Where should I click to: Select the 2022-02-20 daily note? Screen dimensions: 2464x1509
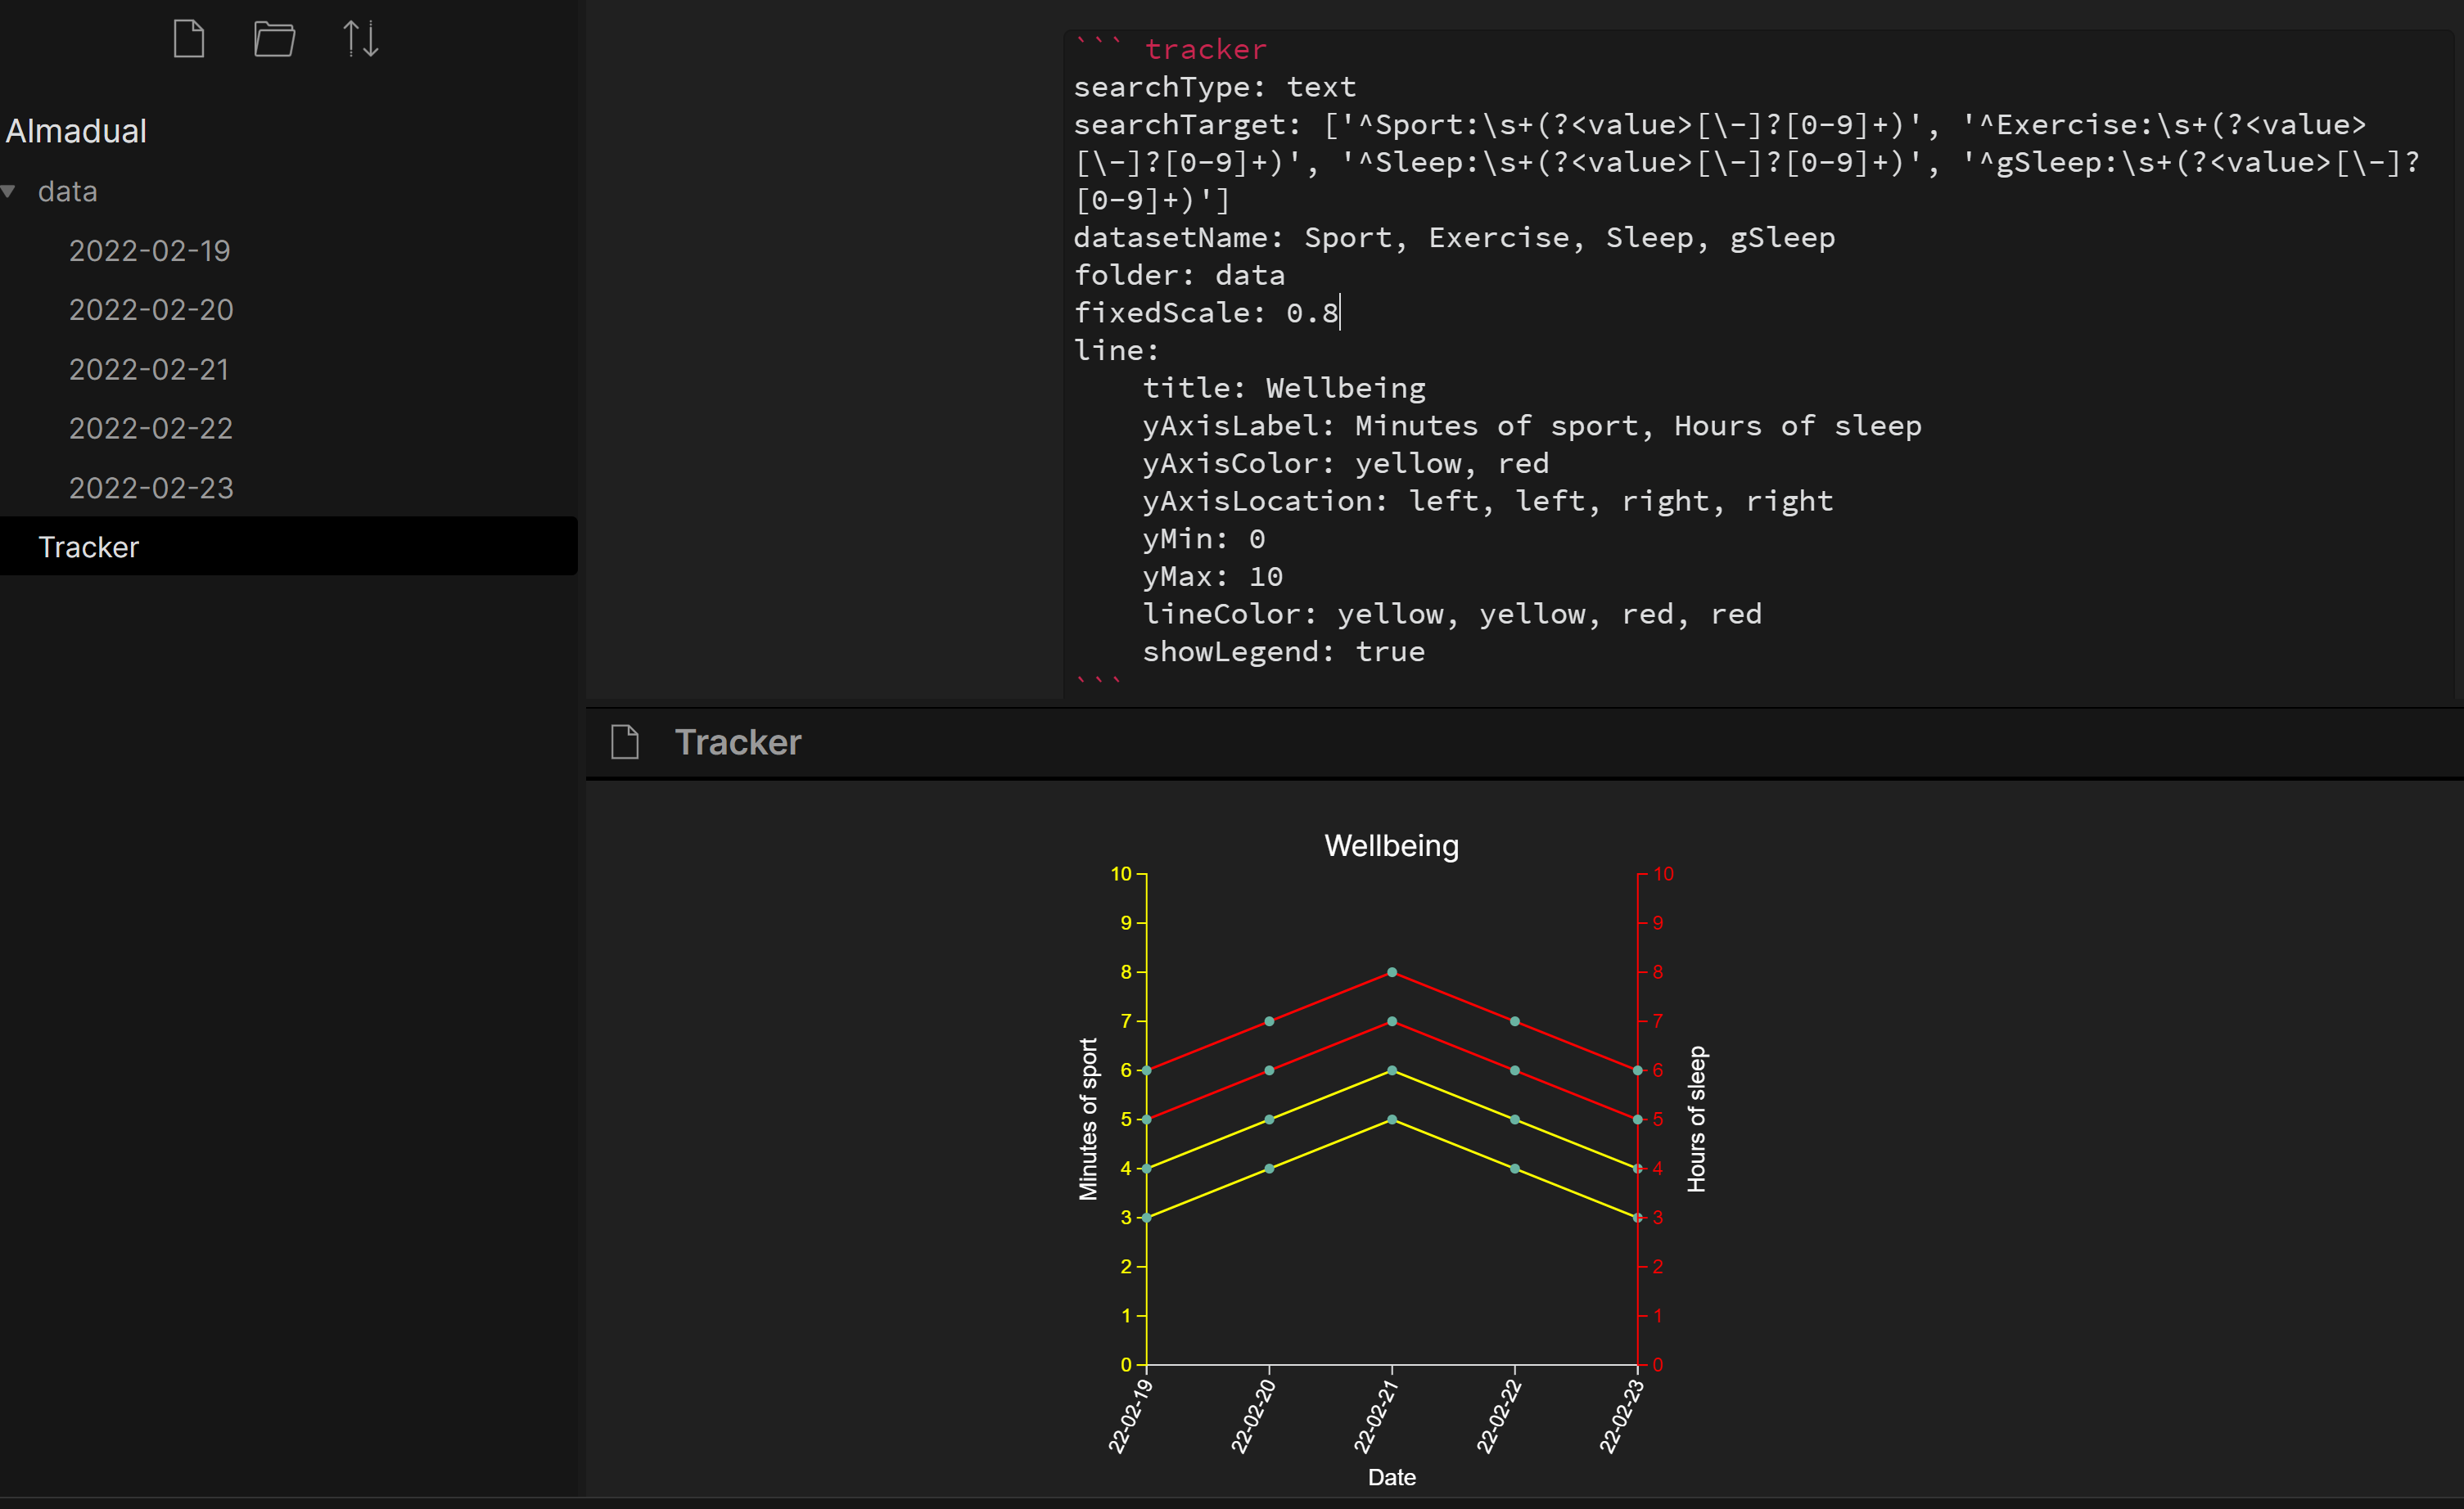click(151, 310)
